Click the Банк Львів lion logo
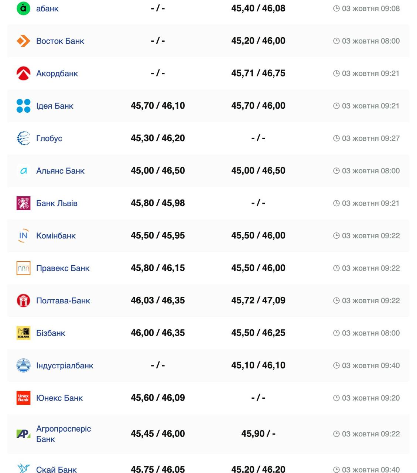The height and width of the screenshot is (473, 417). (23, 203)
